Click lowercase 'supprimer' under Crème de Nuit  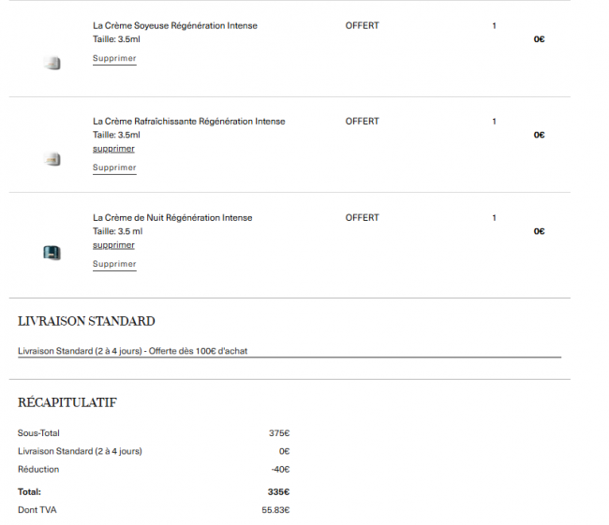coord(113,245)
